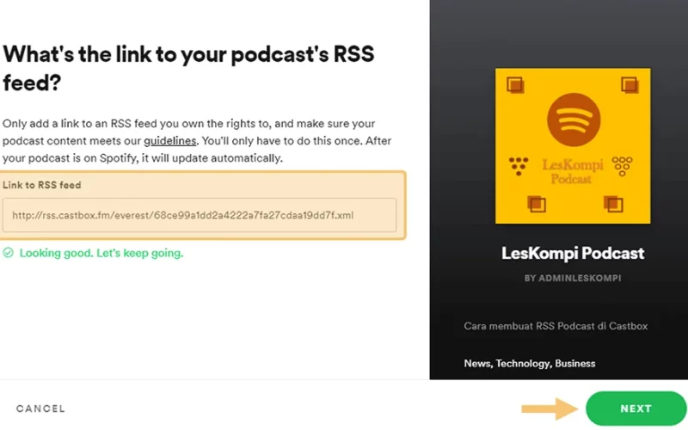Click the LesKompi Podcast cover artwork

573,145
